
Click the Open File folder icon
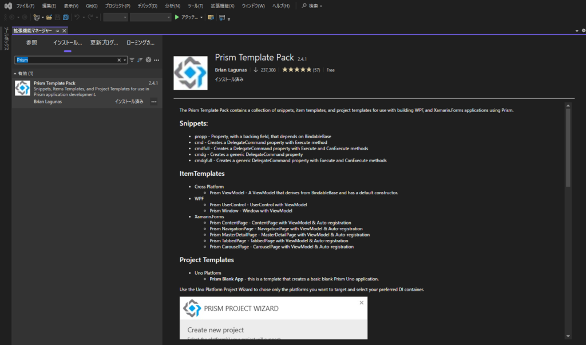coord(49,17)
